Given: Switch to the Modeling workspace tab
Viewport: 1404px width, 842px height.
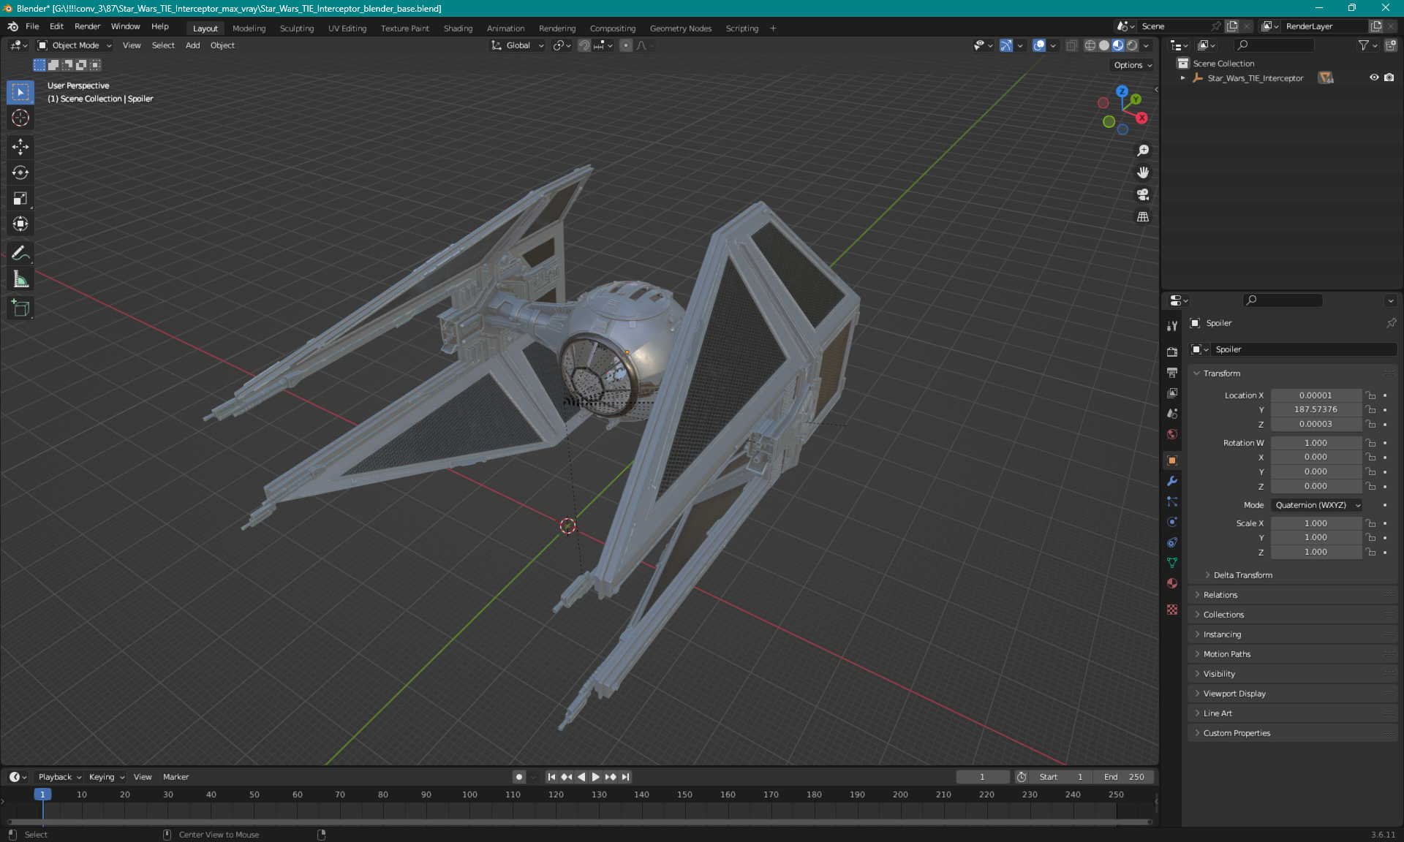Looking at the screenshot, I should (x=249, y=29).
